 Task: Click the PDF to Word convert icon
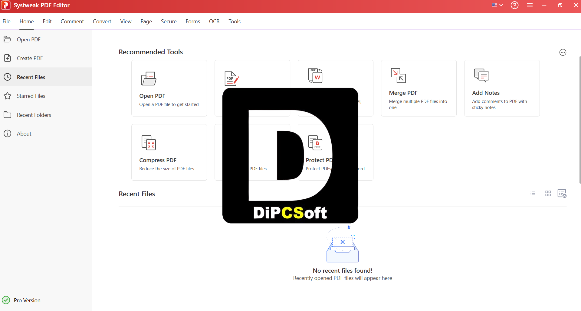tap(315, 75)
